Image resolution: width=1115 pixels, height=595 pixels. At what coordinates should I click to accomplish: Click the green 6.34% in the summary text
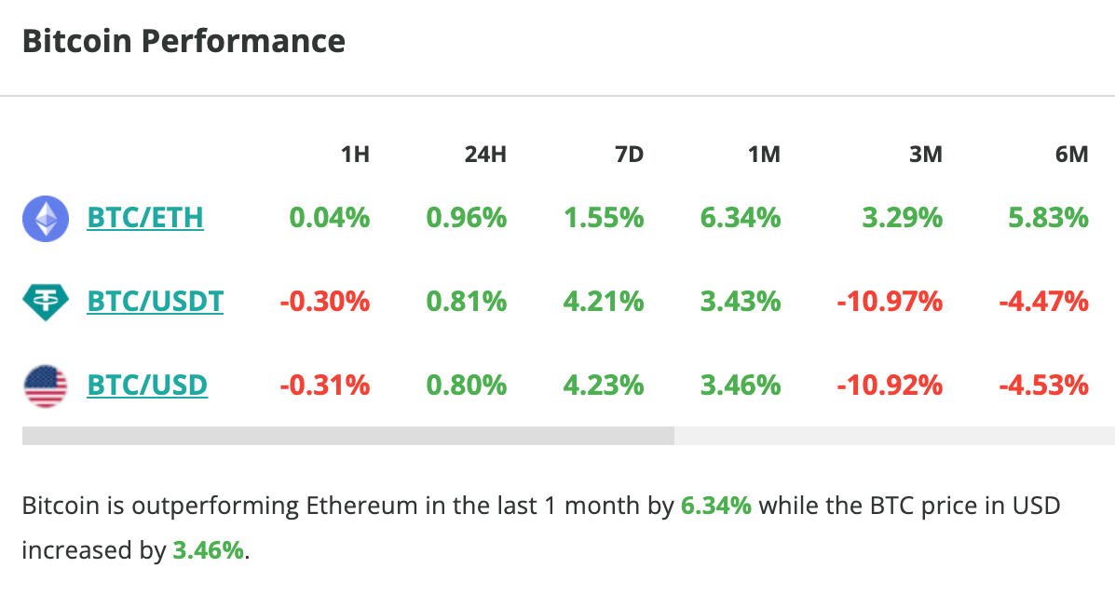(x=715, y=507)
